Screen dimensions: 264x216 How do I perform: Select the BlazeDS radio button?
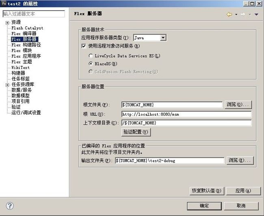point(91,64)
